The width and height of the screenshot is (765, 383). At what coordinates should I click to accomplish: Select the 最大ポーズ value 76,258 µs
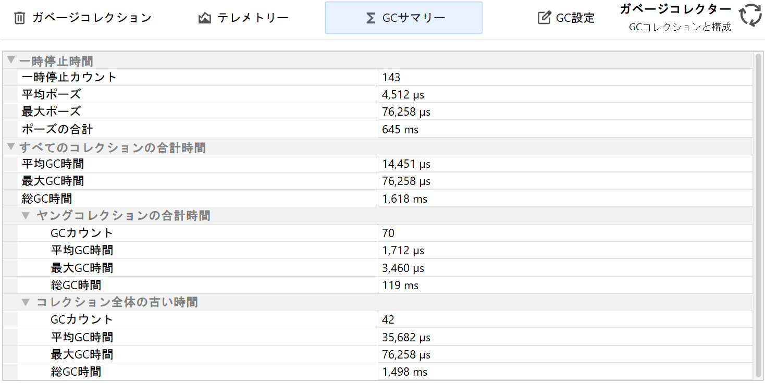[x=406, y=112]
